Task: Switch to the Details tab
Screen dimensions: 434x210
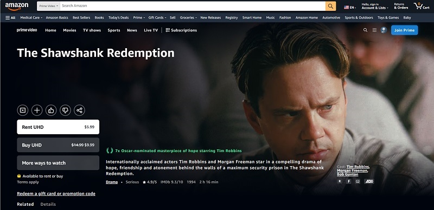Action: click(x=48, y=204)
